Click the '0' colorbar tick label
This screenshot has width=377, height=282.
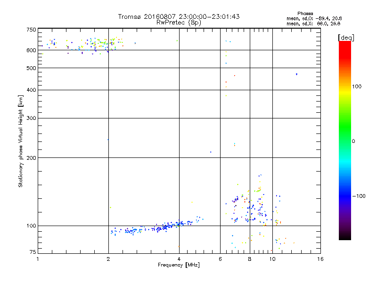[353, 141]
